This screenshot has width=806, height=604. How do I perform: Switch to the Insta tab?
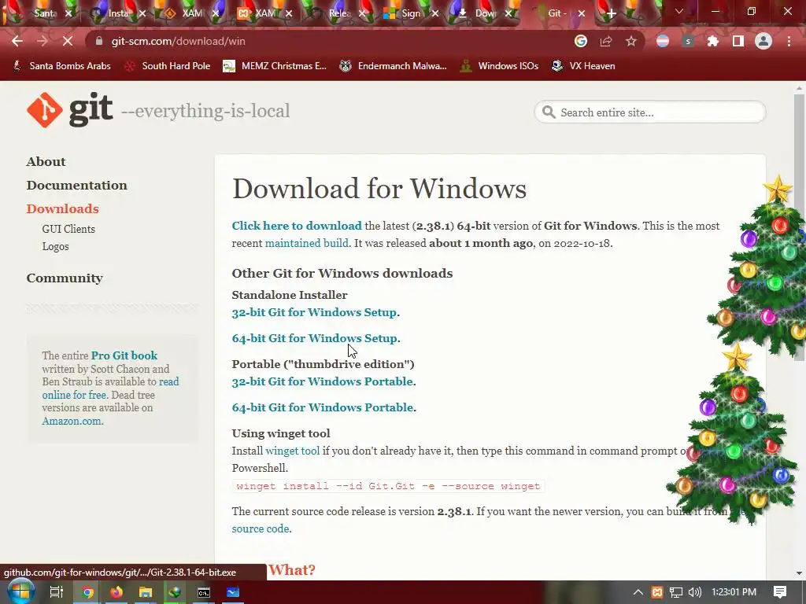[x=119, y=13]
